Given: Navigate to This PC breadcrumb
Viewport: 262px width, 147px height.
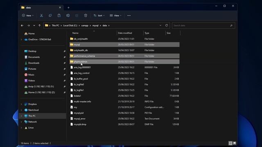Looking at the screenshot, I should click(56, 25).
